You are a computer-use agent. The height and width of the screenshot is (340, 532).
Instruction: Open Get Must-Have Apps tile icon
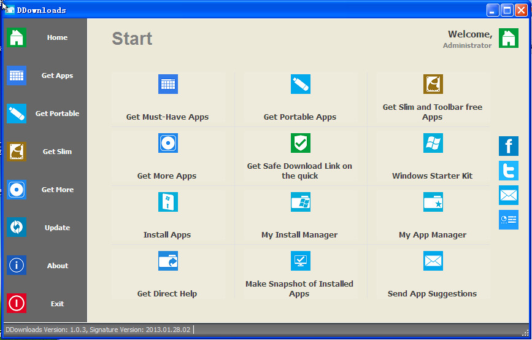point(168,84)
